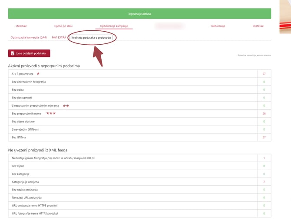Click the triple asterisk beside Bez preporučenih mjera
The image size is (291, 220).
[51, 114]
